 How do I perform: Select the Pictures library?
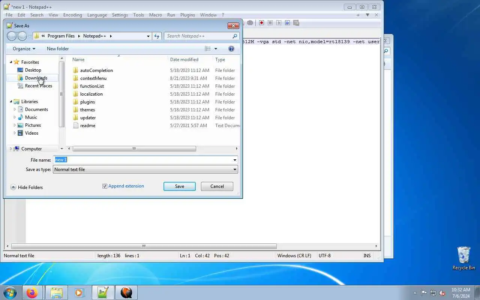[33, 125]
